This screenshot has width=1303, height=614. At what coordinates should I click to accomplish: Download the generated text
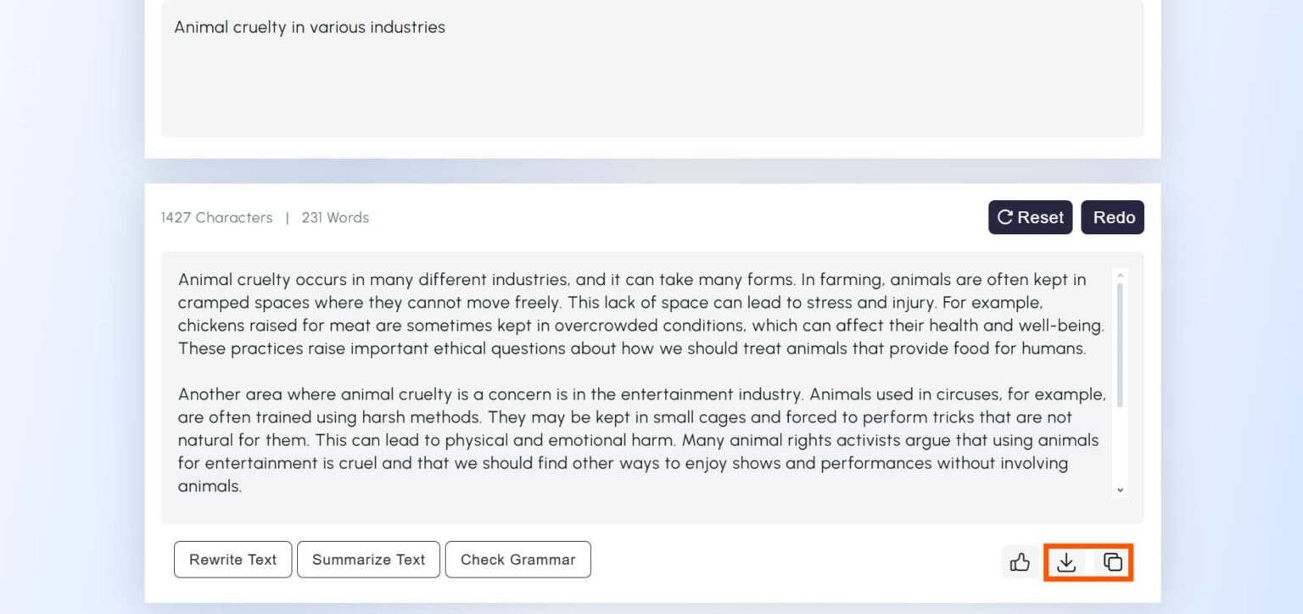(1066, 562)
